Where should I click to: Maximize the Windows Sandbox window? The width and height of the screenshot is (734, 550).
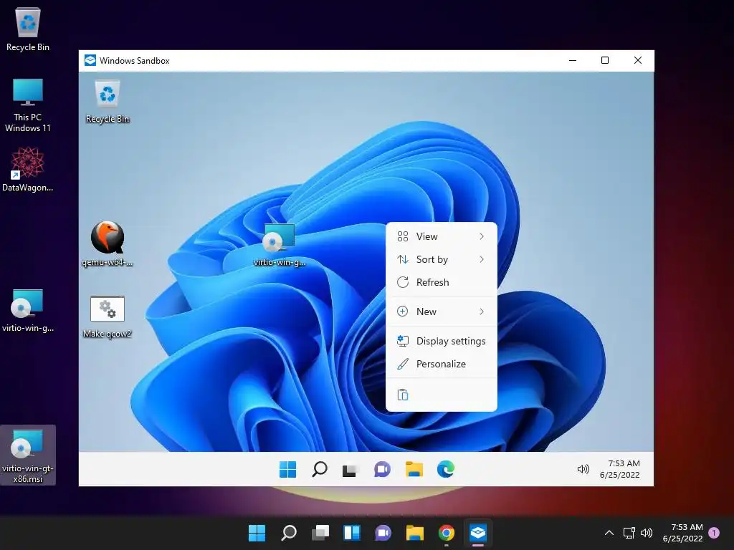[x=605, y=60]
